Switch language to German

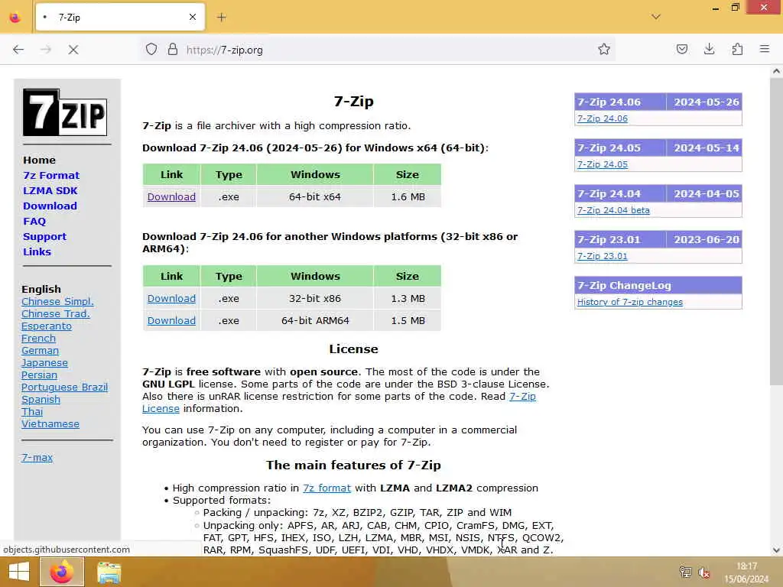pyautogui.click(x=40, y=351)
